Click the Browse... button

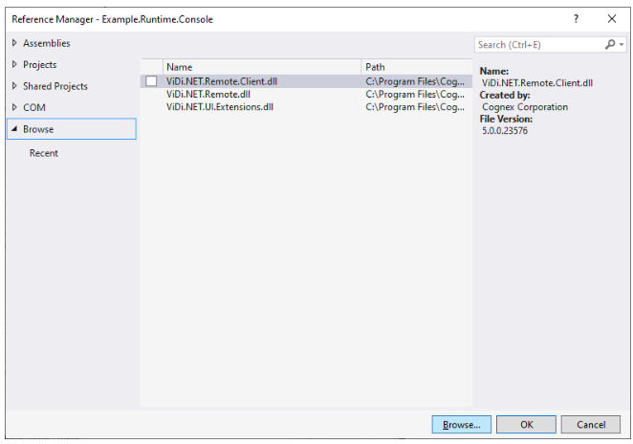click(462, 424)
